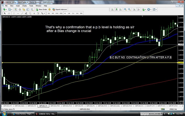185x116 pixels.
Task: Select the active H1 timeframe button
Action: pos(65,13)
